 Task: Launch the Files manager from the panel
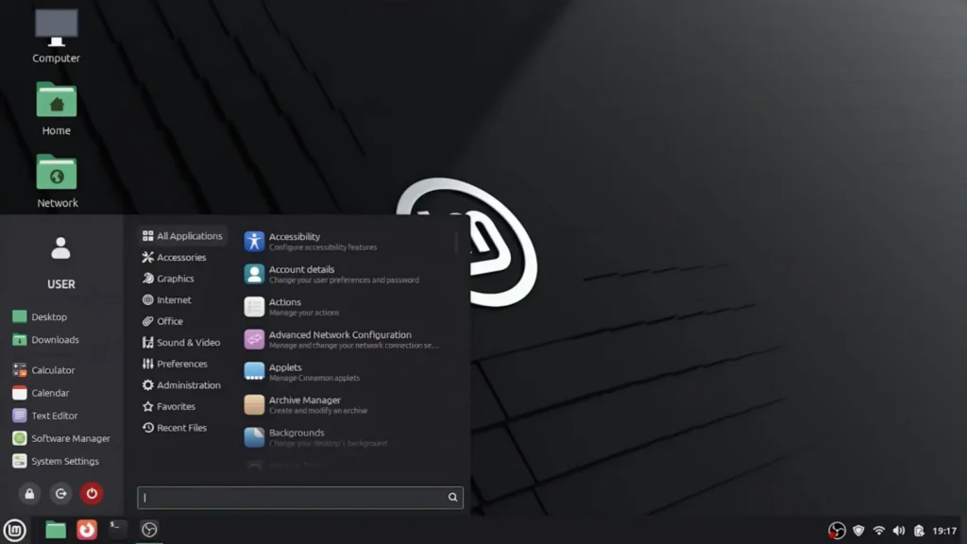click(x=56, y=530)
